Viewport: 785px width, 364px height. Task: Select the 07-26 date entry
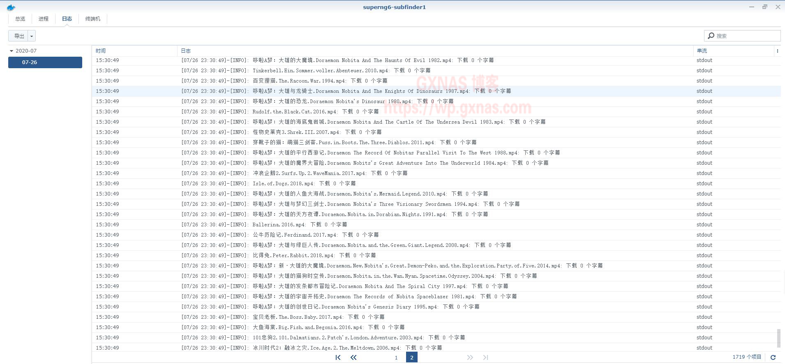(45, 62)
